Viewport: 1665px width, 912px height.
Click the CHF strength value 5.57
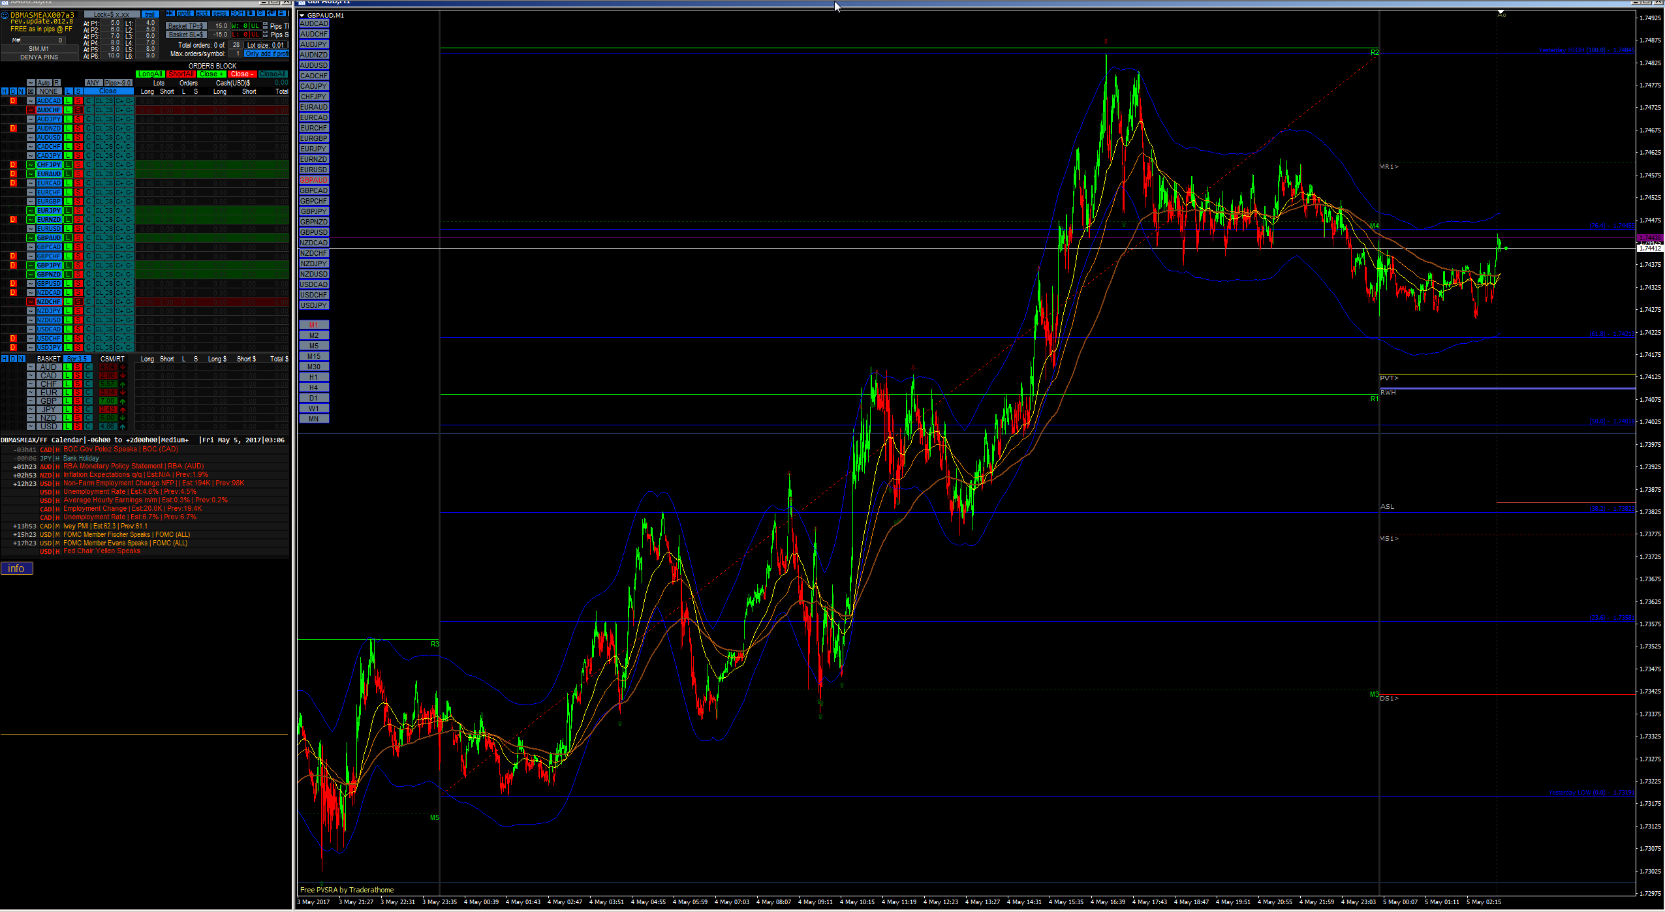pos(108,384)
